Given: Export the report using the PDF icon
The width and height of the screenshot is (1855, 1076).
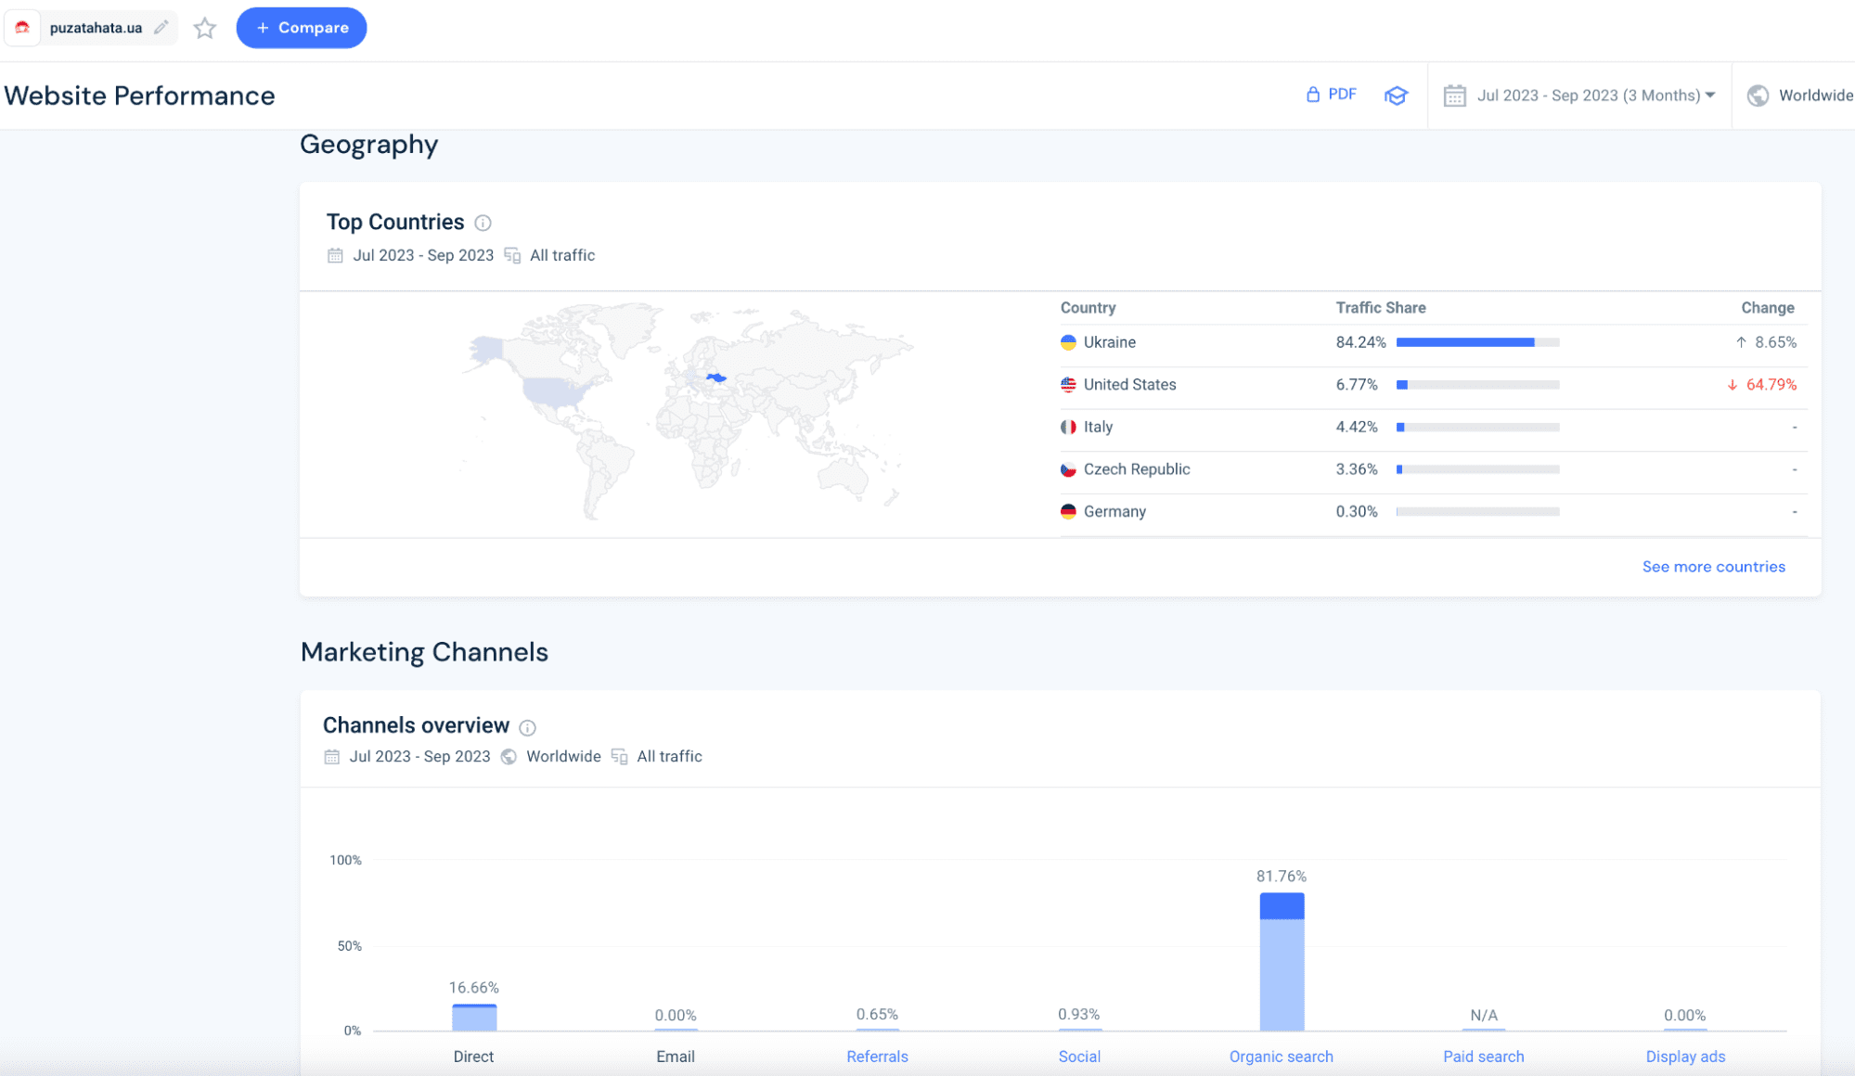Looking at the screenshot, I should click(1312, 95).
